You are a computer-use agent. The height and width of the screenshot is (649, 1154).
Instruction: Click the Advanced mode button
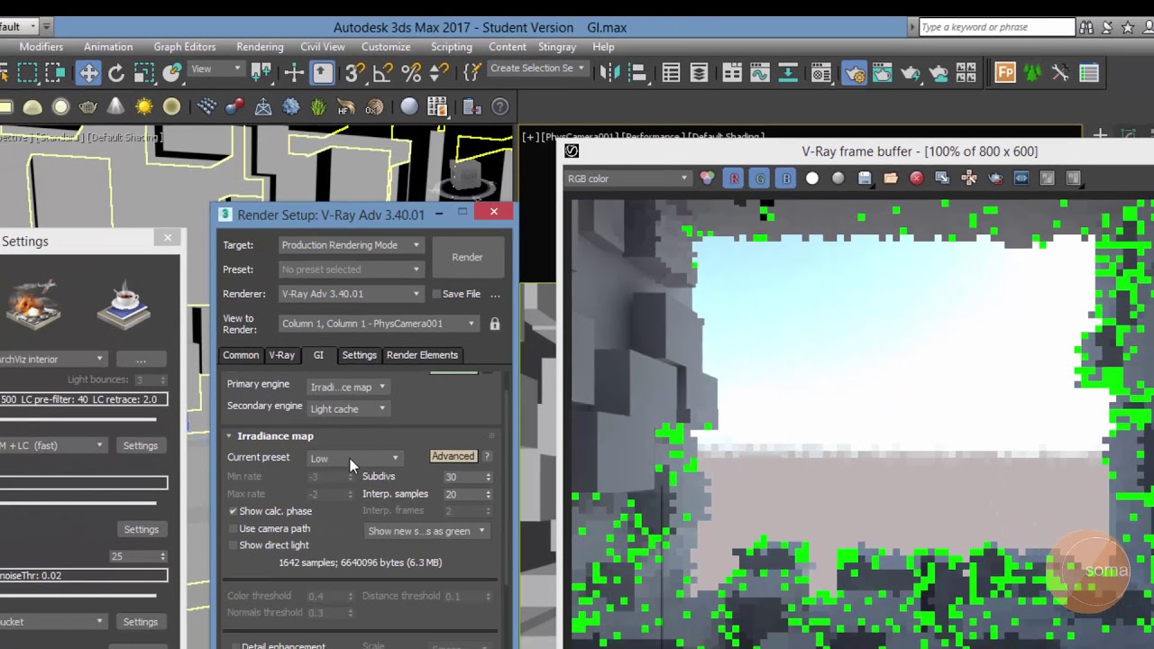[453, 457]
